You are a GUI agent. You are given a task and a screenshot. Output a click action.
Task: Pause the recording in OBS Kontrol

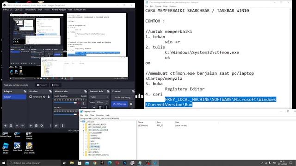pyautogui.click(x=131, y=104)
